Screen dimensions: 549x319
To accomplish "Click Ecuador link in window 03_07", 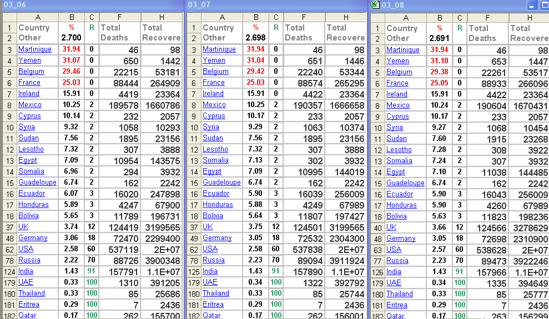I will [x=216, y=194].
